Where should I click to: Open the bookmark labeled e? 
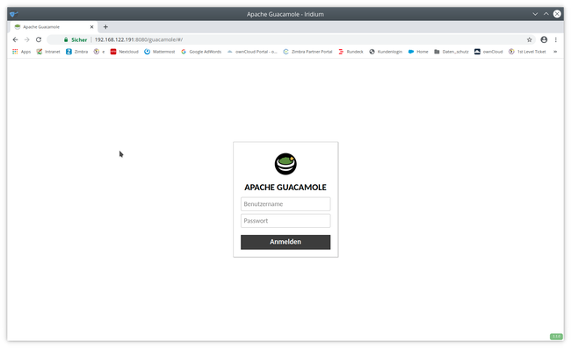pos(99,52)
